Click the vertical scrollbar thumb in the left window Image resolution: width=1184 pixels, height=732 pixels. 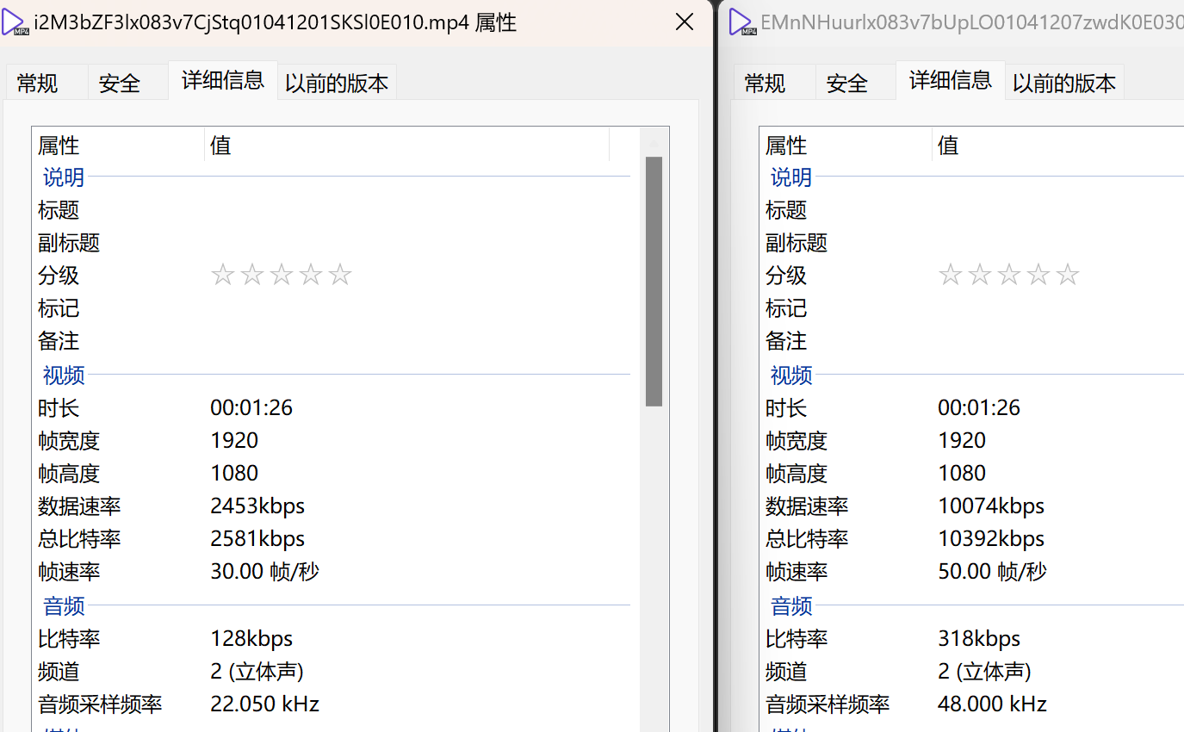pos(654,282)
